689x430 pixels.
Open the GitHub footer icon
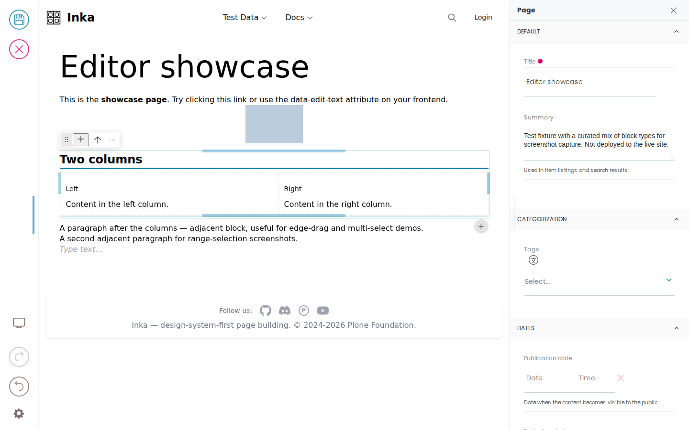[266, 311]
